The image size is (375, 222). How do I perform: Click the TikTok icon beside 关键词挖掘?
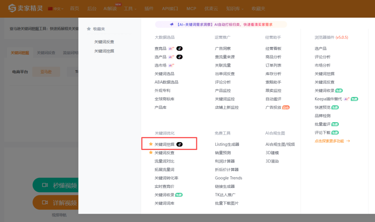click(180, 144)
